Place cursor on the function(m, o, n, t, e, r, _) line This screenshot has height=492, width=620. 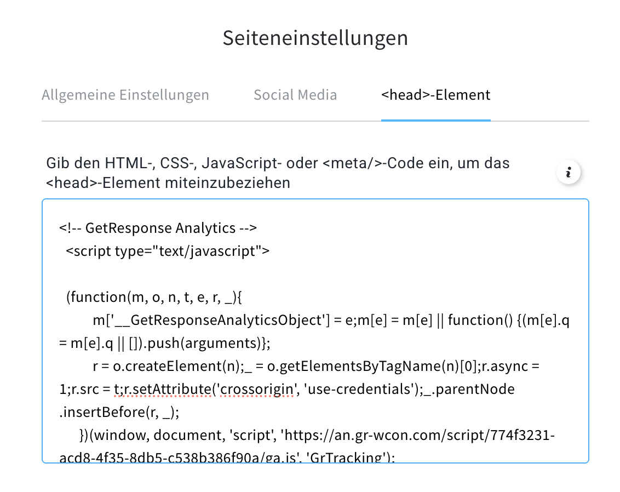(154, 297)
